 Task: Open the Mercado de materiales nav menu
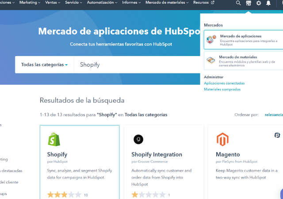(167, 3)
